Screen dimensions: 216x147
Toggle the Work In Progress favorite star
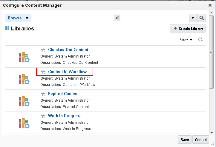pos(43,116)
